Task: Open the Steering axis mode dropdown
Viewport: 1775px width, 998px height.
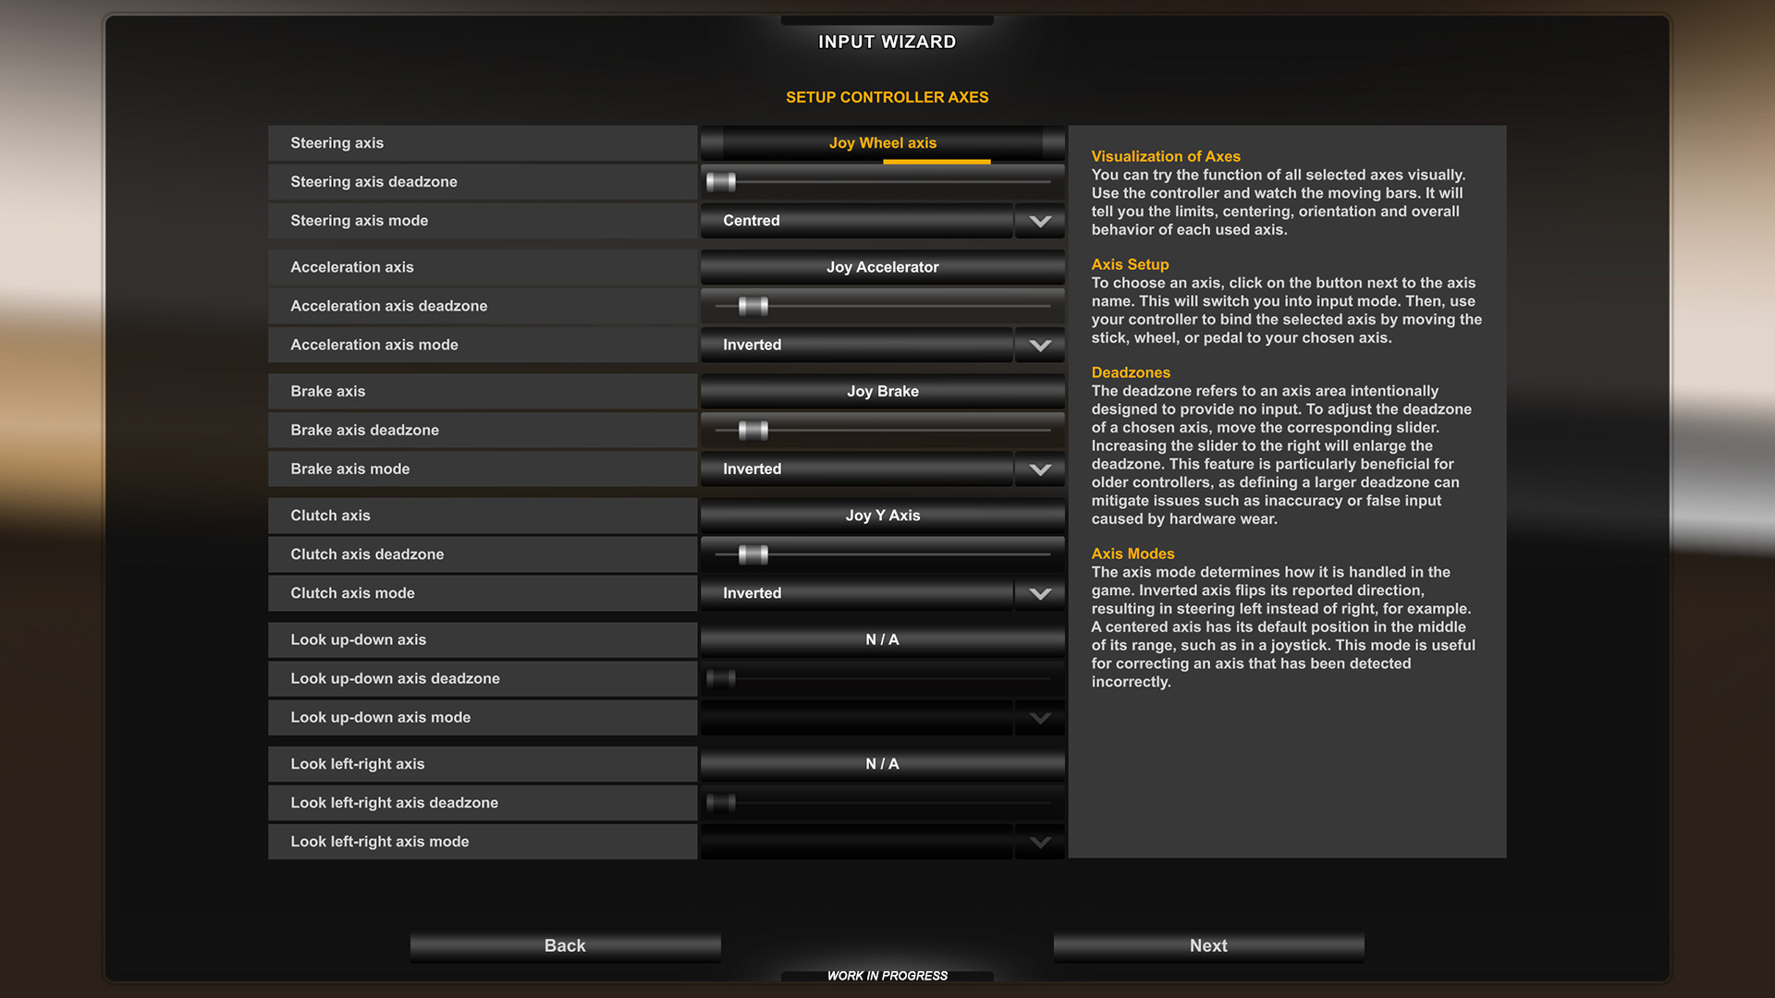Action: (1039, 221)
